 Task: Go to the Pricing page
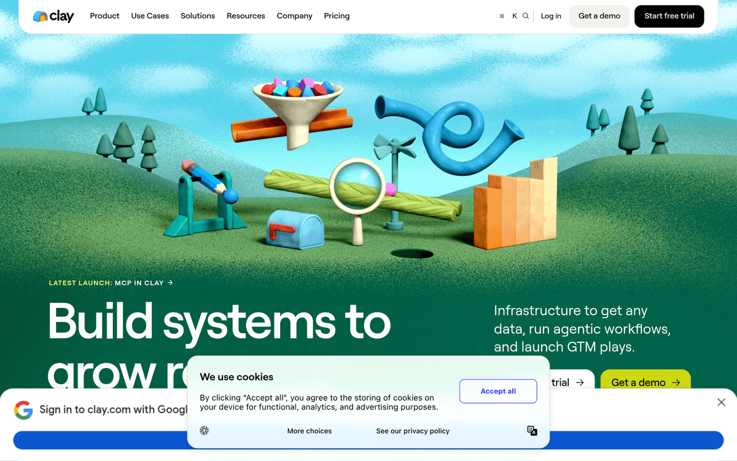pyautogui.click(x=337, y=16)
